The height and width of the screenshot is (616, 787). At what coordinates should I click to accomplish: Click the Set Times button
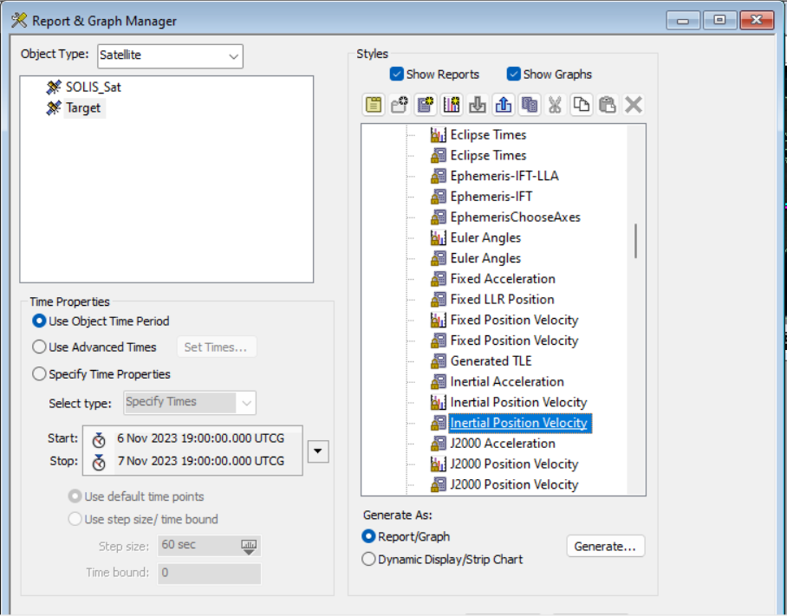[216, 347]
